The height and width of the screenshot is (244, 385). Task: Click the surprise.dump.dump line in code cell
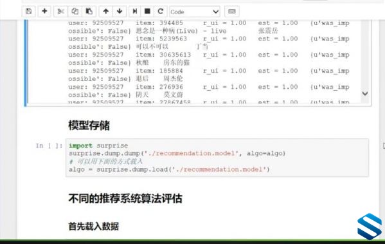tap(177, 153)
